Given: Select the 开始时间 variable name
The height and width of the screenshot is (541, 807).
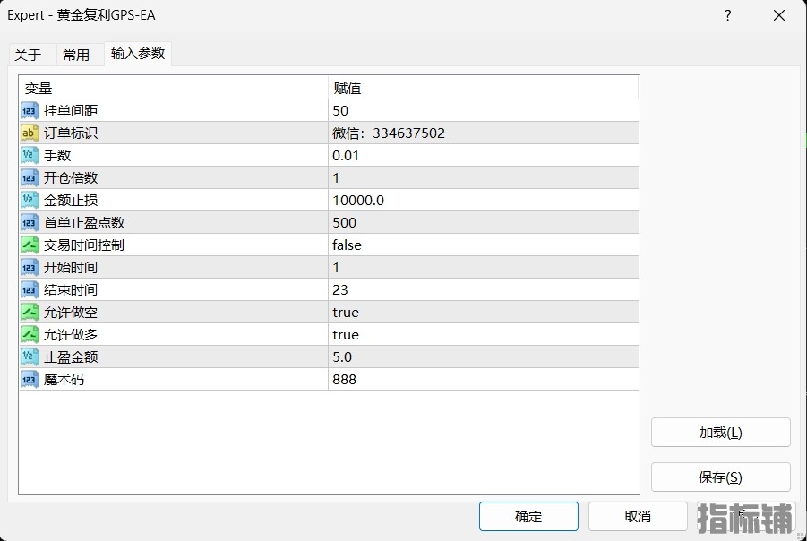Looking at the screenshot, I should pyautogui.click(x=71, y=267).
